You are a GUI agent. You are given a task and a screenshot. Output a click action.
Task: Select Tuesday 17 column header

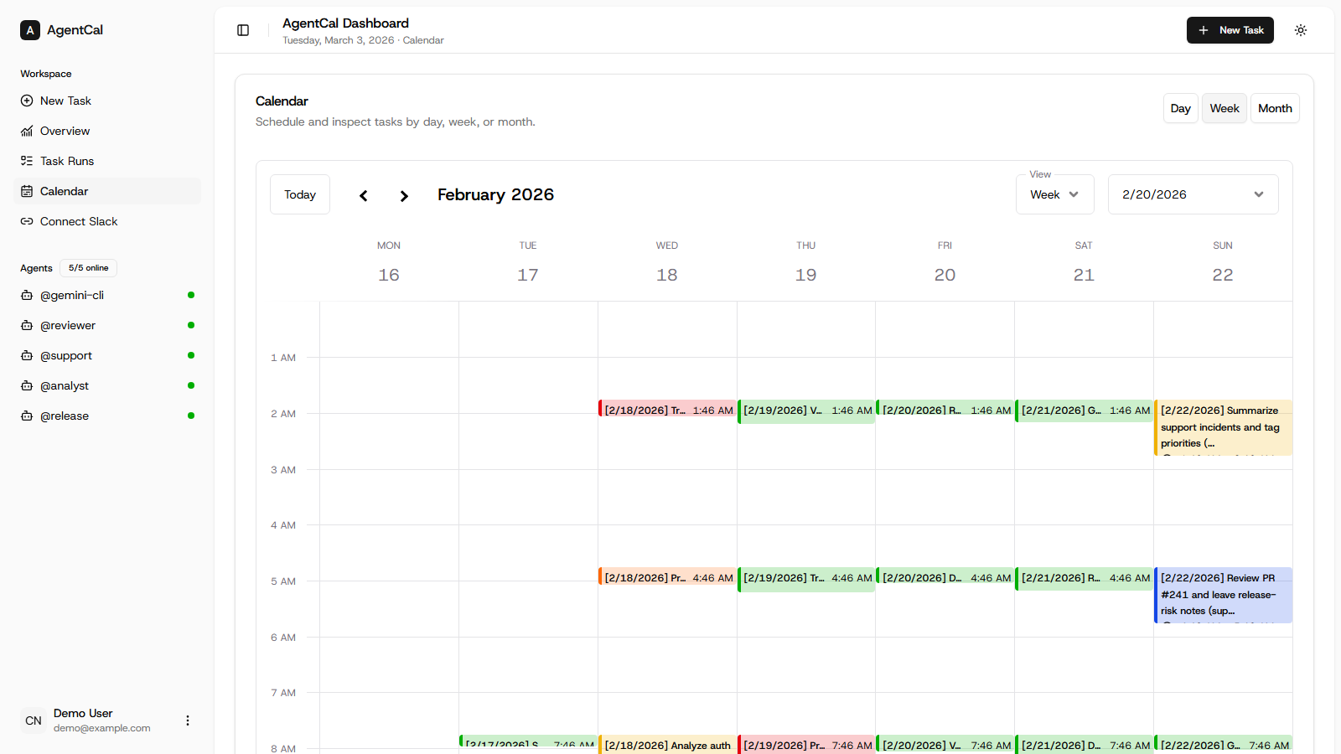pos(528,262)
